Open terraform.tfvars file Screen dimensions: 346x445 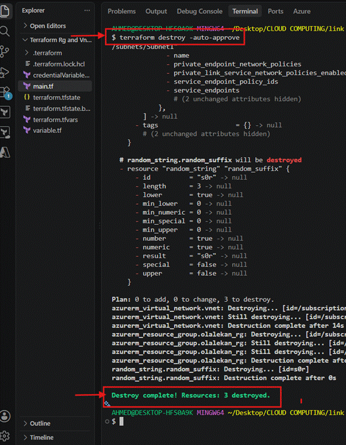[55, 119]
